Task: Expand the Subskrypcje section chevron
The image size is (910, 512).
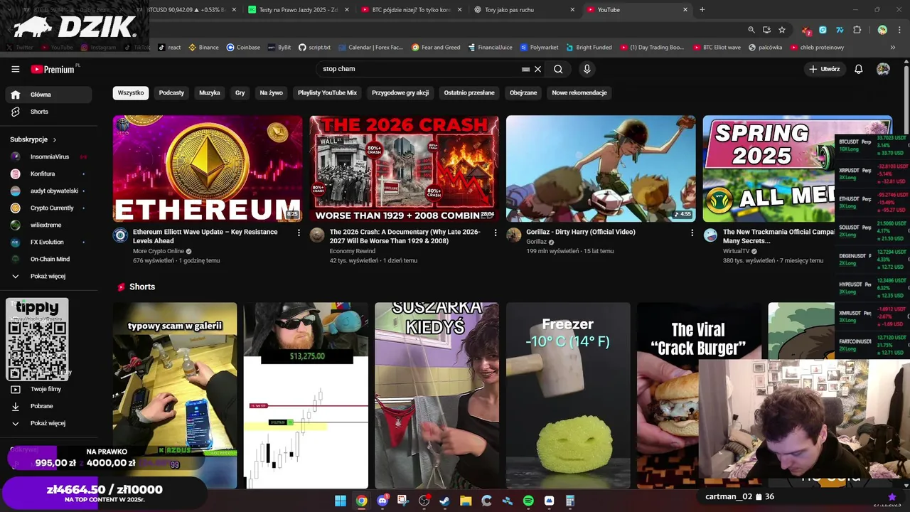Action: pyautogui.click(x=55, y=139)
